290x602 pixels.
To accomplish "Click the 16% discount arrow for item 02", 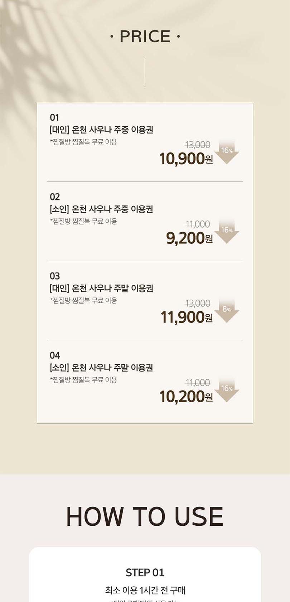I will tap(227, 231).
